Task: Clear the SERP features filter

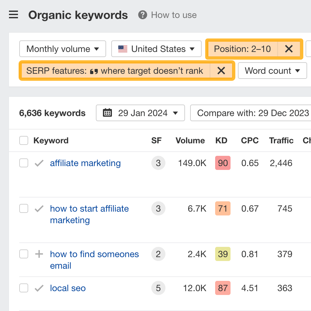Action: [221, 71]
